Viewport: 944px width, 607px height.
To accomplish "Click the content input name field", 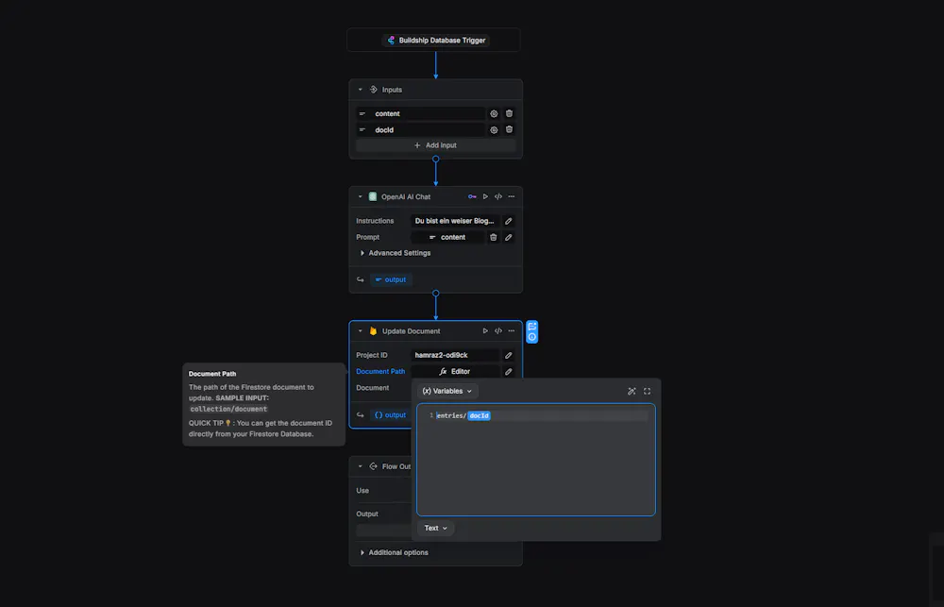I will (420, 114).
